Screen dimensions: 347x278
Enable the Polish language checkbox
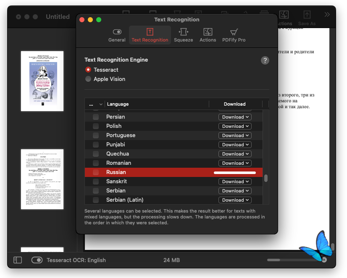point(96,126)
